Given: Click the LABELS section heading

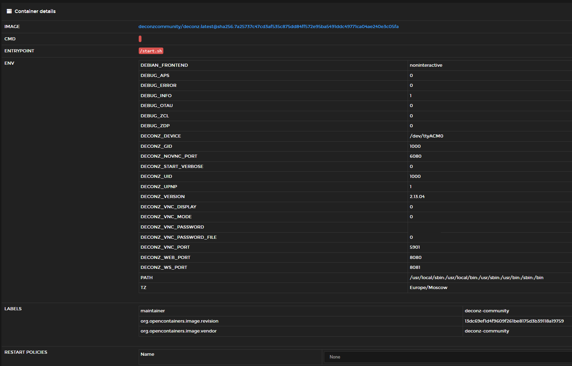Looking at the screenshot, I should click(x=13, y=309).
